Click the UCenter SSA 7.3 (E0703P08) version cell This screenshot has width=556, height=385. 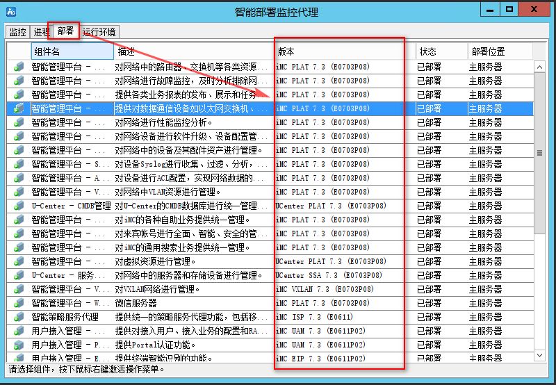coord(329,275)
